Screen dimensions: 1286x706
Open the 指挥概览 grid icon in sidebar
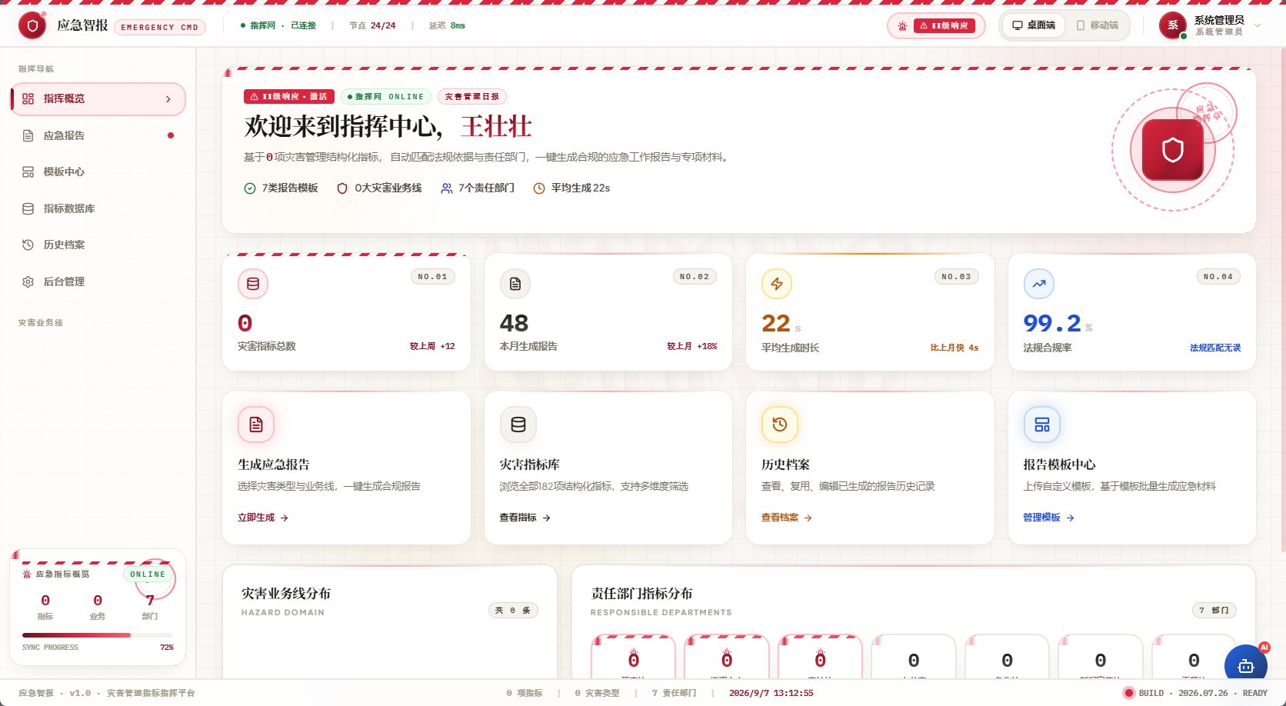(28, 98)
